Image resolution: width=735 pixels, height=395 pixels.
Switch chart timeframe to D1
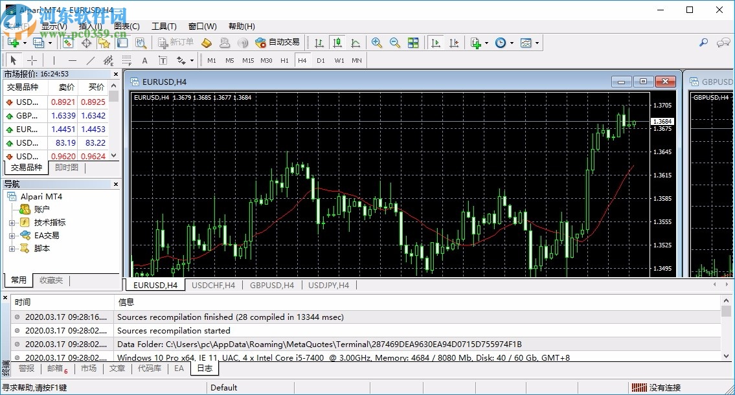click(x=319, y=60)
